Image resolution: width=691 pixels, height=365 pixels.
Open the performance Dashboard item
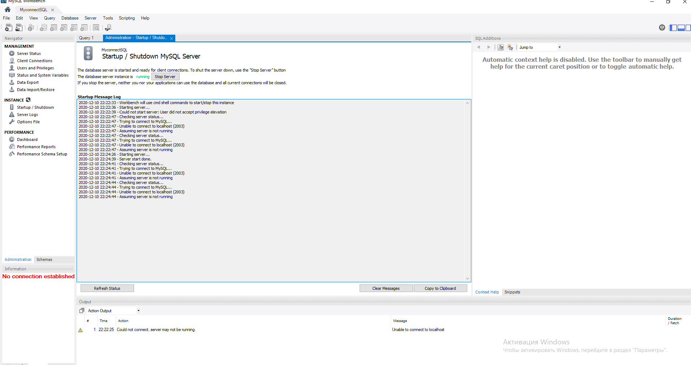(27, 139)
